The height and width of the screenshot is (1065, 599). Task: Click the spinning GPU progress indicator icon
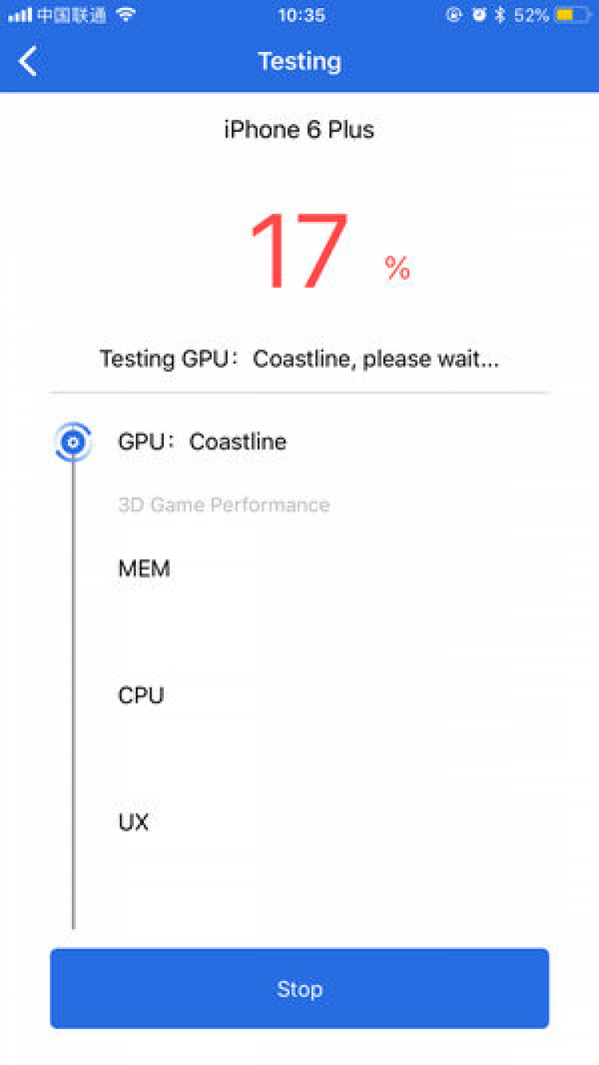tap(73, 442)
